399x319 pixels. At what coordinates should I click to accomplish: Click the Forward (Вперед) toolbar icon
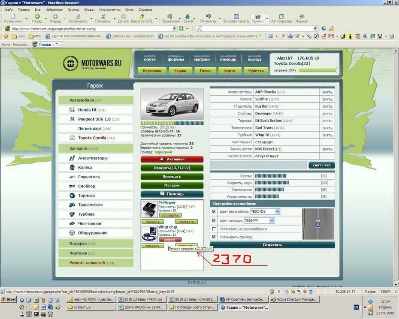[55, 16]
